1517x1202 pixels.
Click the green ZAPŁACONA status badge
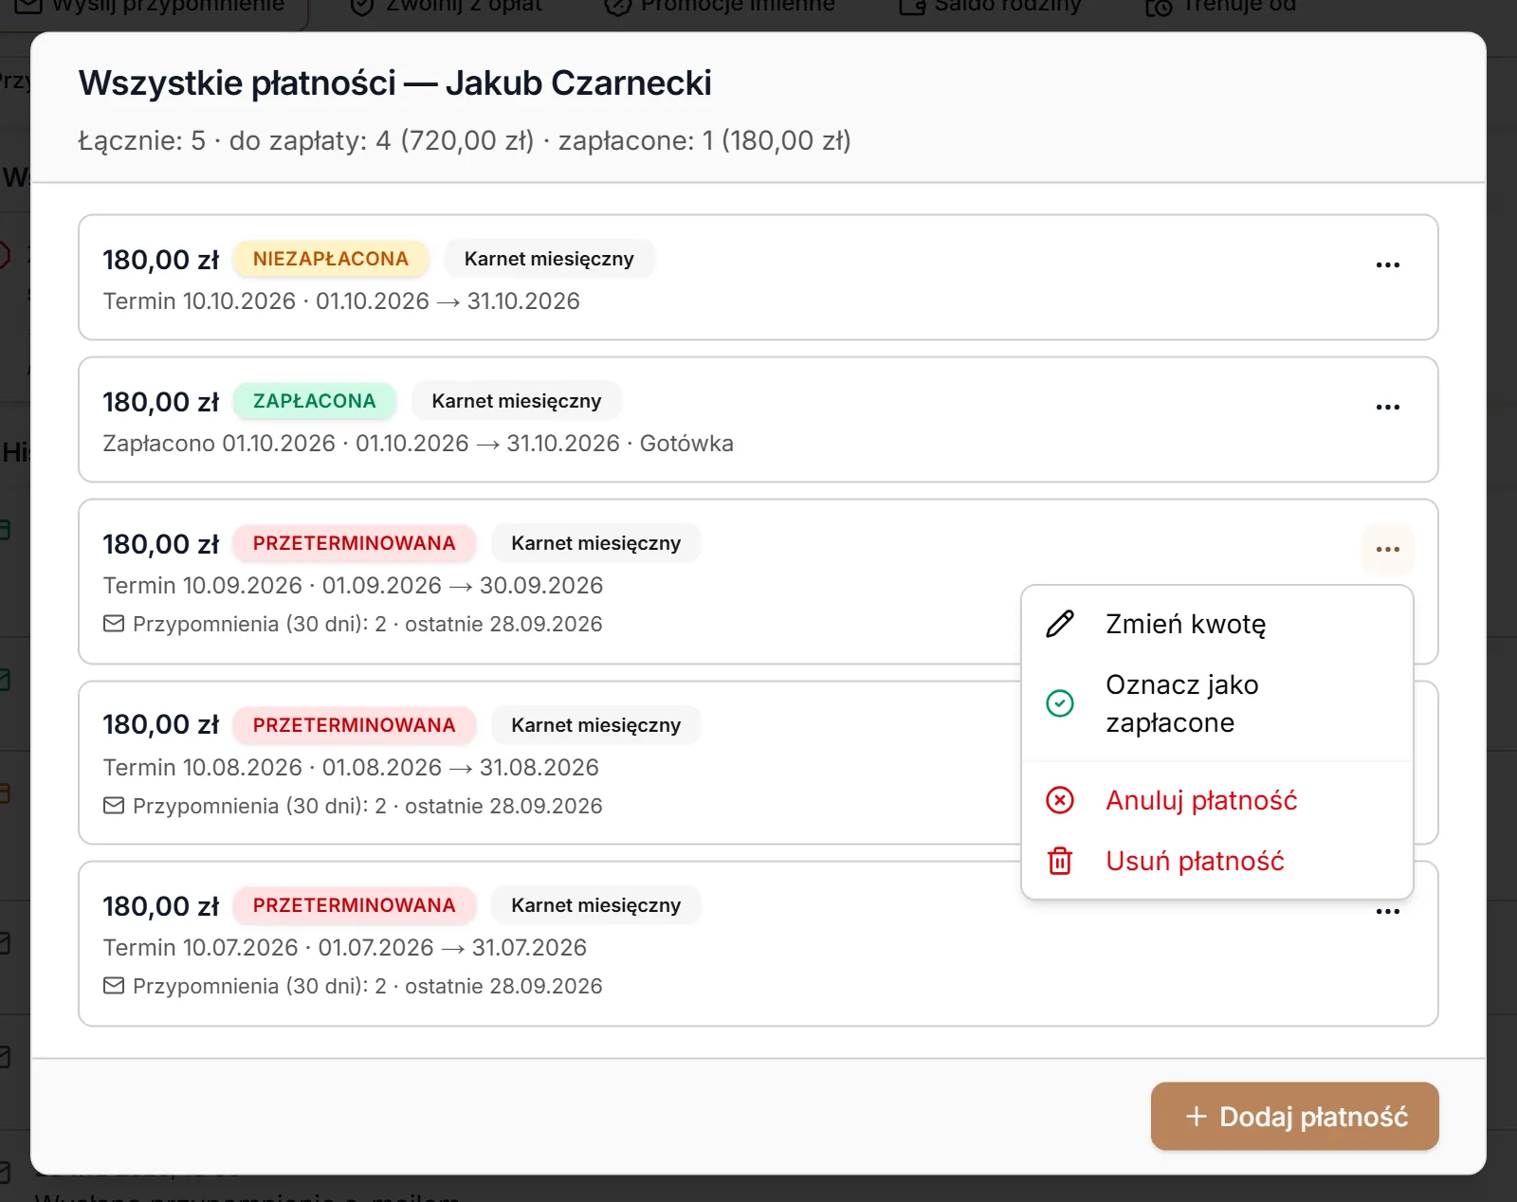coord(314,401)
